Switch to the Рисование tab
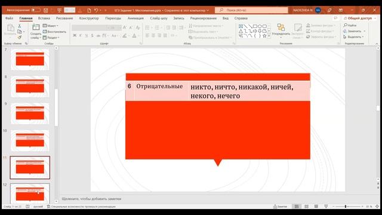 pos(64,19)
